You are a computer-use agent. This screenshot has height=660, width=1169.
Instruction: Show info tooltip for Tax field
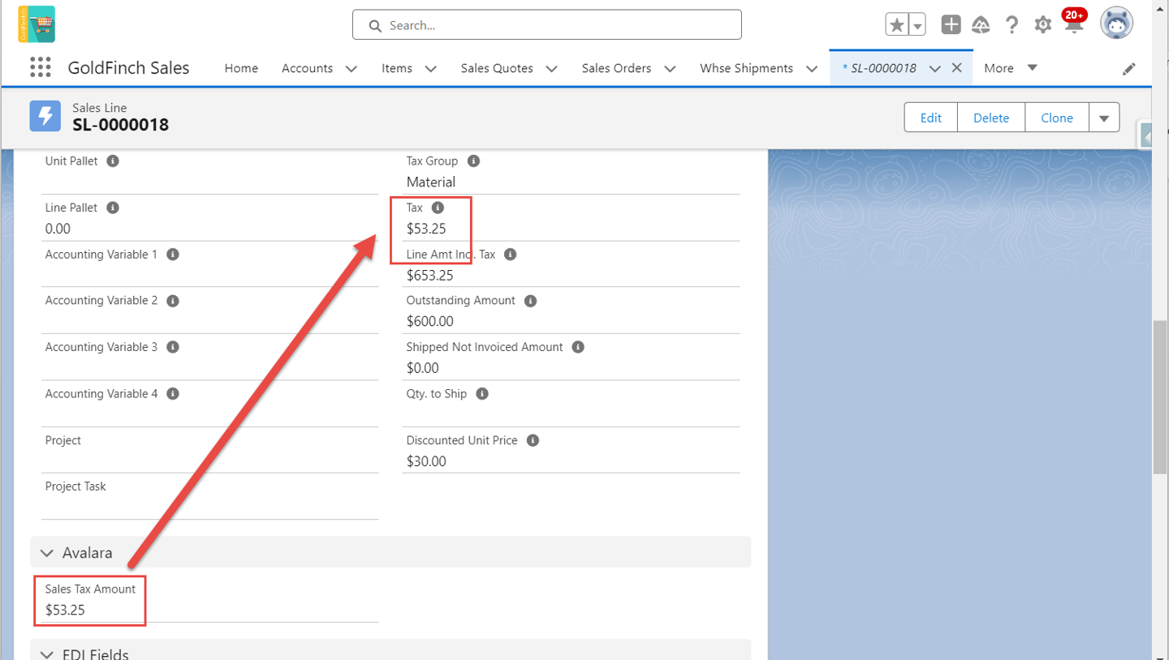pos(438,208)
